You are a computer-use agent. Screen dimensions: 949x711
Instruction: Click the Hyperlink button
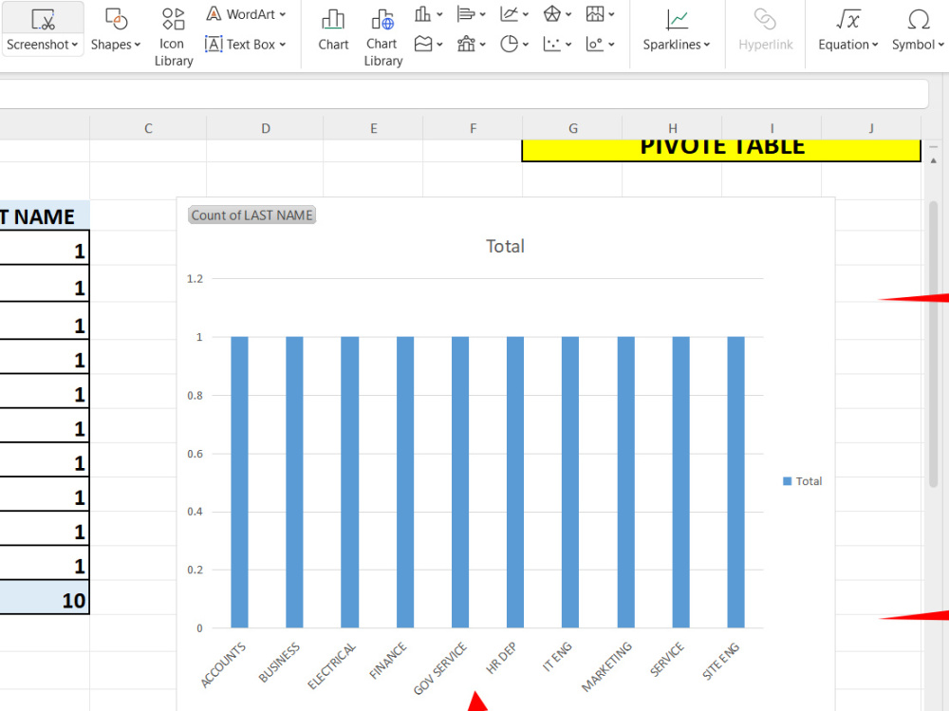coord(765,30)
